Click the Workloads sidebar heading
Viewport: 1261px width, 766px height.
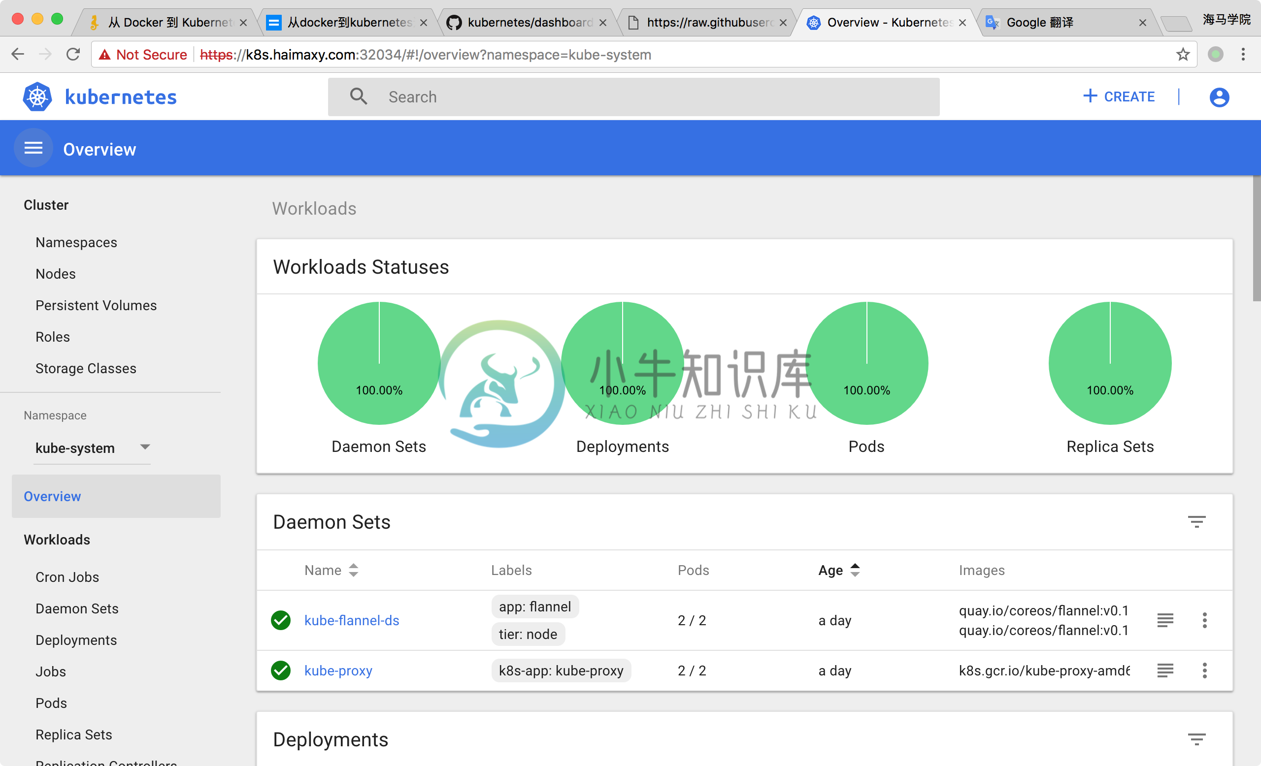(x=57, y=540)
